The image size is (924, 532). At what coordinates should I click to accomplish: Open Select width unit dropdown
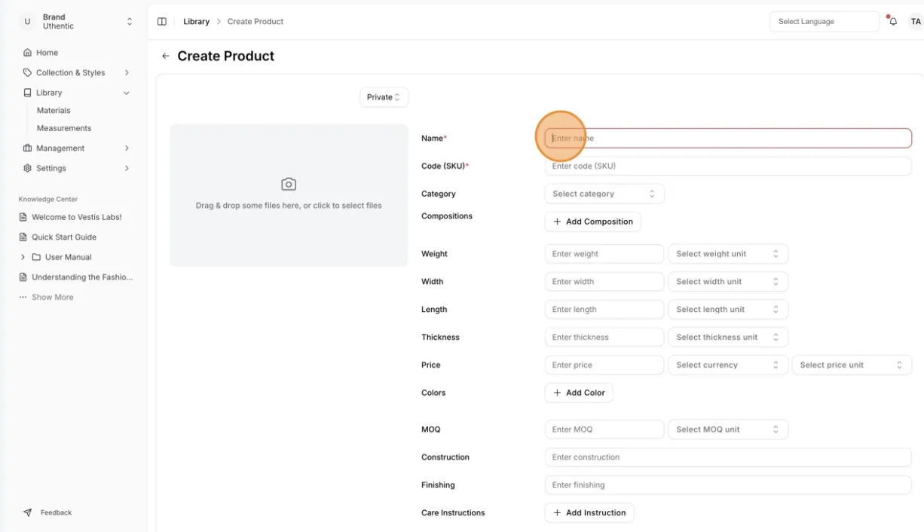tap(728, 282)
